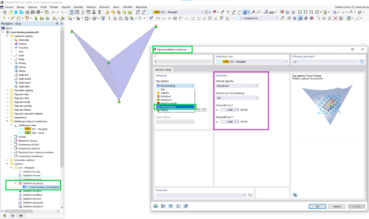This screenshot has height=219, width=369.
Task: Select ZS2 - Snow load case in navigator
Action: click(x=38, y=133)
